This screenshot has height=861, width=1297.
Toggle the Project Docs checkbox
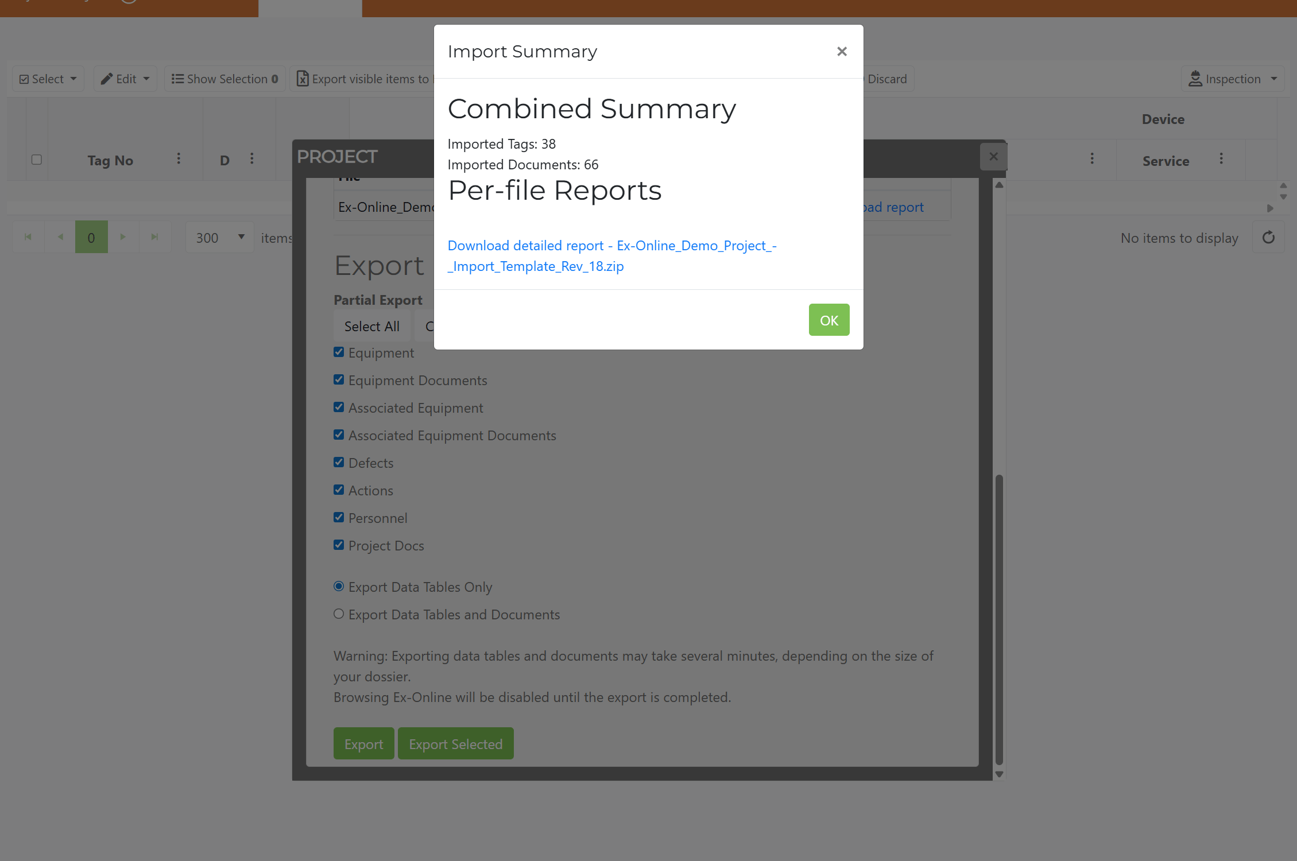339,545
